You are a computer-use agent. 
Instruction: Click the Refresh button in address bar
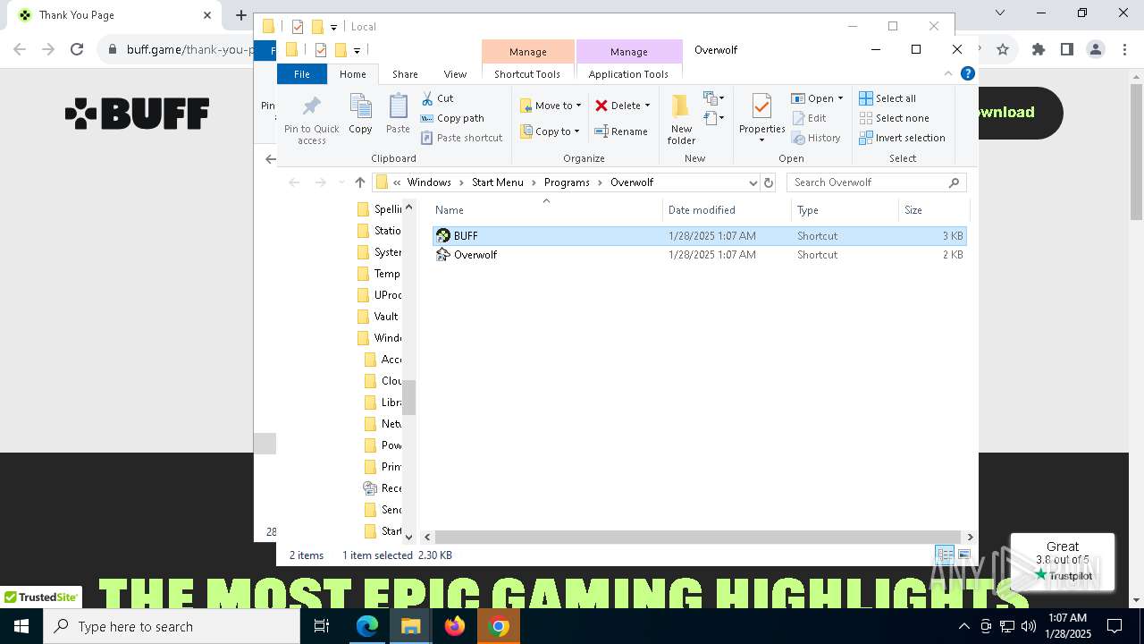pos(768,182)
